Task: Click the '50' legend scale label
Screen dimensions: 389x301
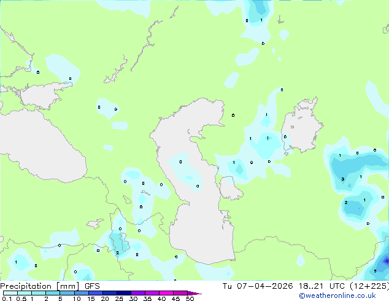Action: pyautogui.click(x=190, y=299)
